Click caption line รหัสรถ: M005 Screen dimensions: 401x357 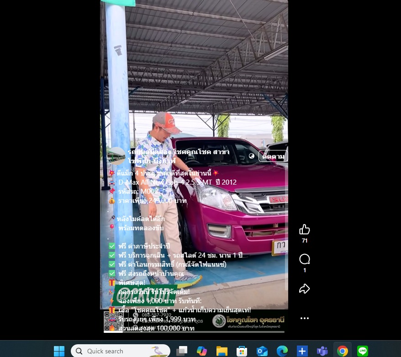pyautogui.click(x=138, y=191)
